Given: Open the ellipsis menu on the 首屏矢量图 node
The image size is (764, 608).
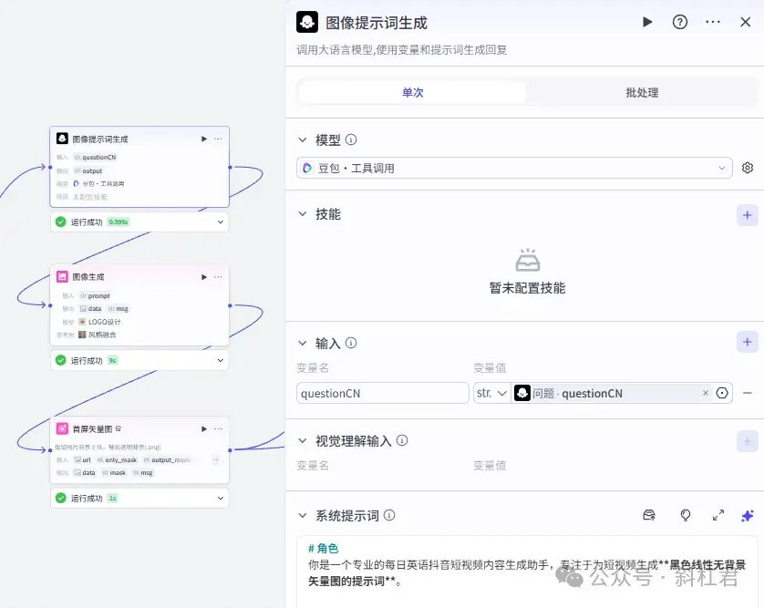Looking at the screenshot, I should coord(217,428).
